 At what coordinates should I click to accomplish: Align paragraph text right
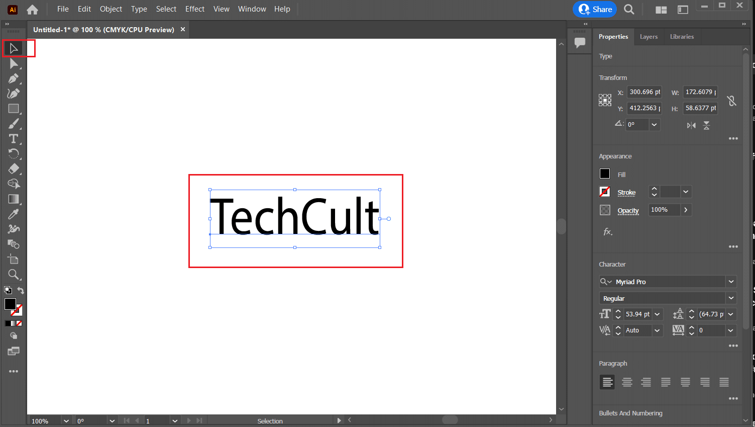pyautogui.click(x=646, y=382)
